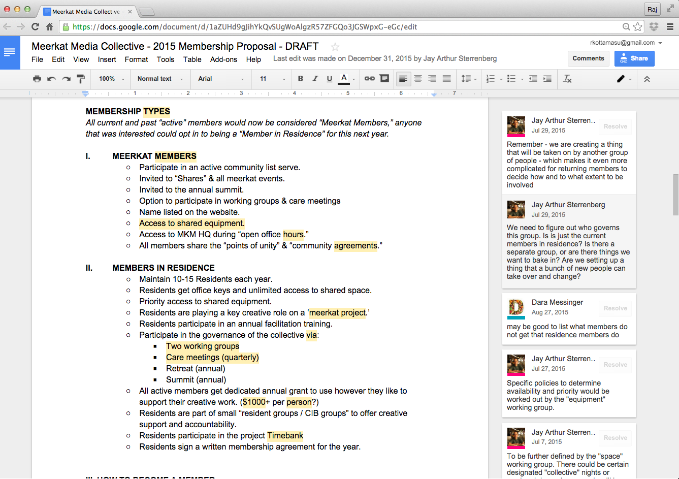Open the Insert menu
Image resolution: width=679 pixels, height=479 pixels.
107,59
